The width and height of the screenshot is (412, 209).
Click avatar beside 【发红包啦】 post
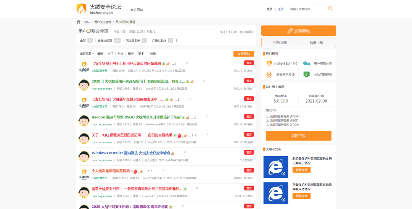click(84, 103)
